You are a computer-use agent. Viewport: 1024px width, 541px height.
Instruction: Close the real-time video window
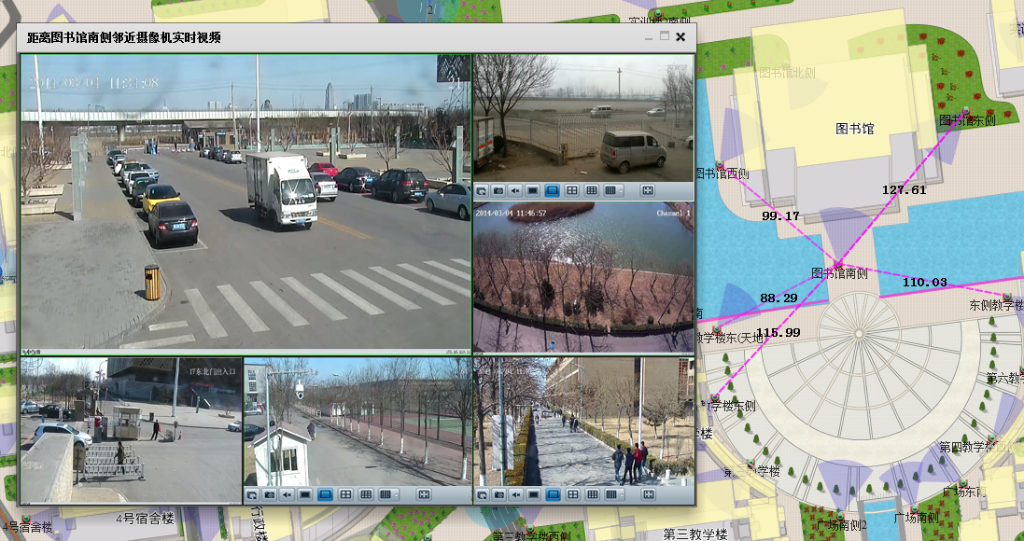[680, 37]
